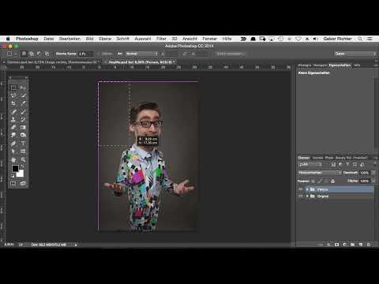Select the Zoom tool
This screenshot has width=379, height=284.
click(23, 159)
